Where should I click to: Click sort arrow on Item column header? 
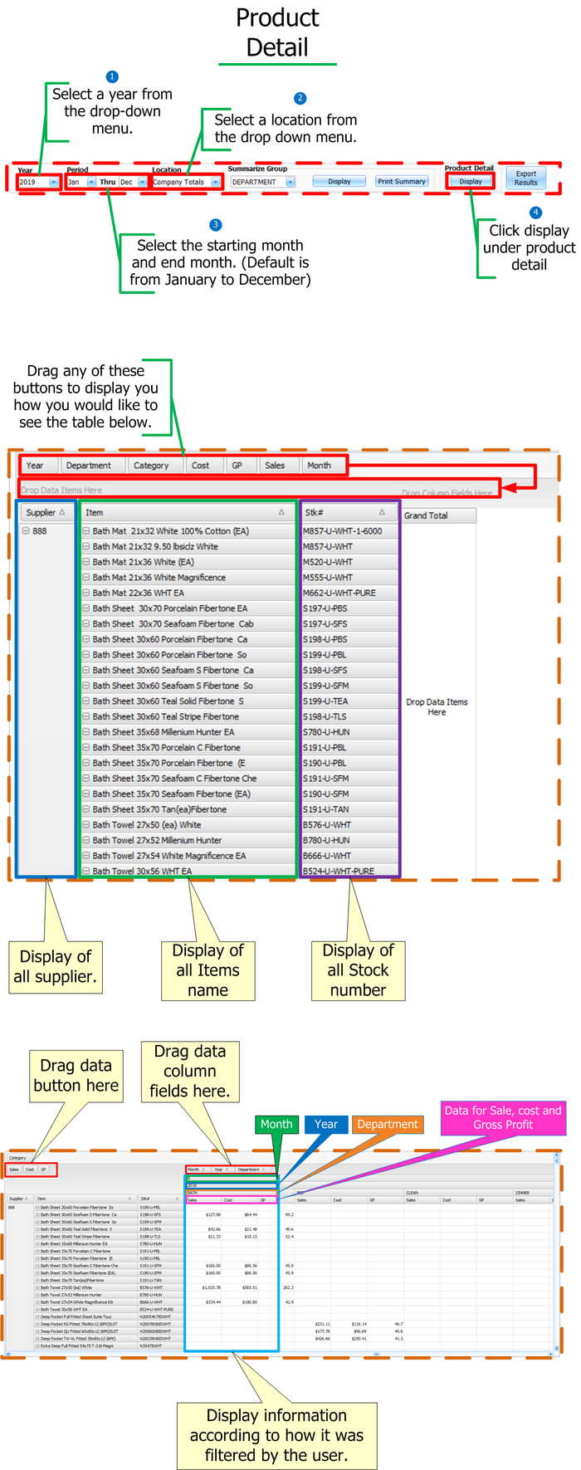click(281, 512)
